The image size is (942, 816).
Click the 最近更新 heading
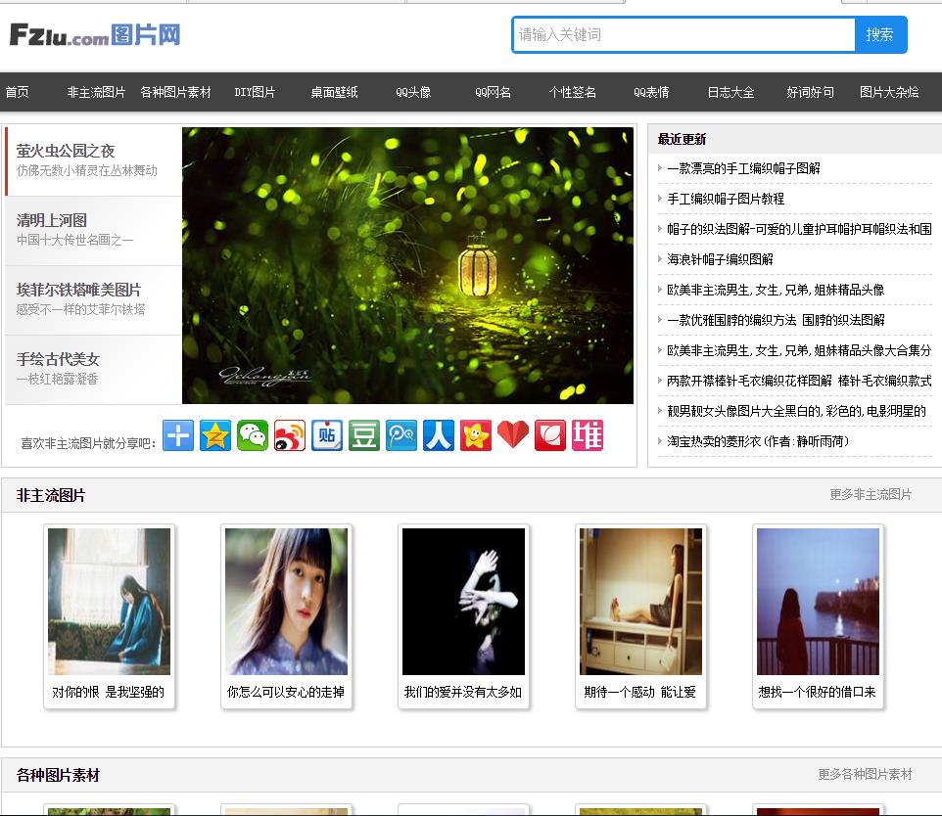[682, 139]
